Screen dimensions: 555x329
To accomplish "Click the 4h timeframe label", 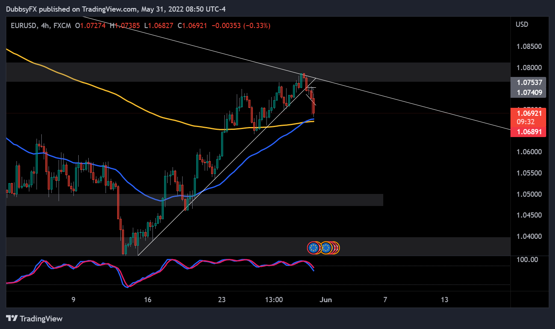I will tap(45, 26).
